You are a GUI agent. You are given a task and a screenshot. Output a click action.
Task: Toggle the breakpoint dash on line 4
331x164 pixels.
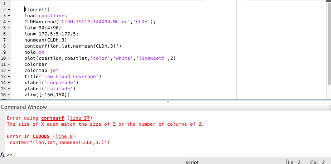[x=9, y=22]
